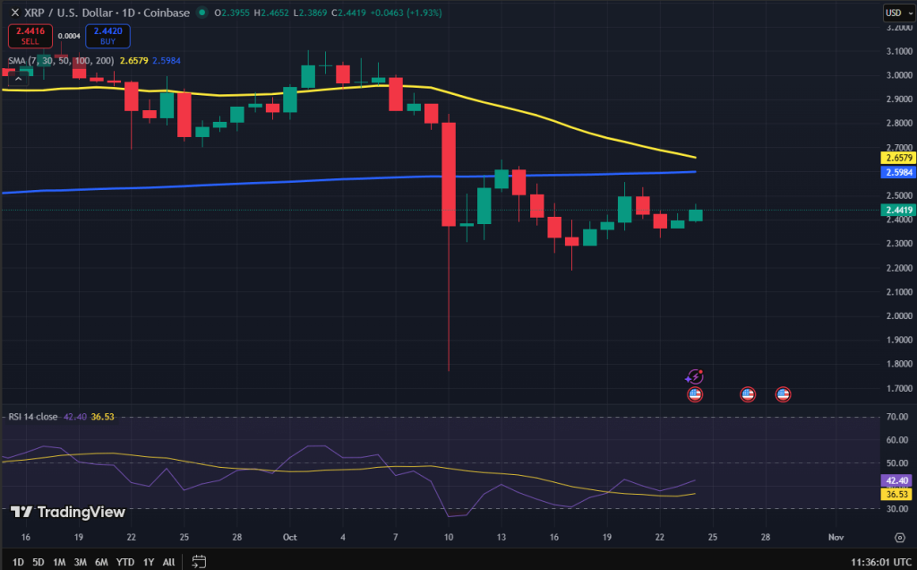The image size is (917, 570).
Task: Click the purple RSI value 42.40 in legend
Action: click(x=75, y=417)
